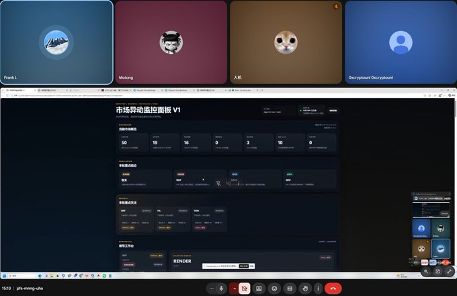This screenshot has height=296, width=457.
Task: Click dashboard title 市场异动监控面板 V1
Action: [148, 110]
